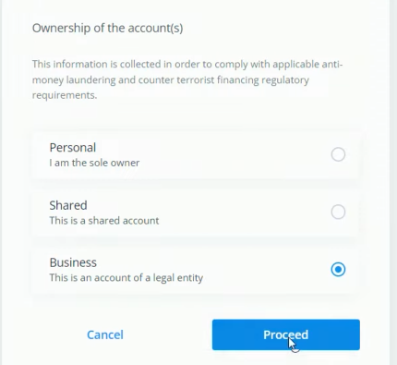The width and height of the screenshot is (397, 365).
Task: Cancel the ownership dialog
Action: pyautogui.click(x=105, y=335)
